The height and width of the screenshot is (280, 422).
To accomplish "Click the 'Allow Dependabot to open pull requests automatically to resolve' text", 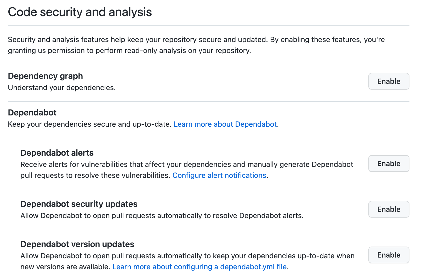I will 129,215.
